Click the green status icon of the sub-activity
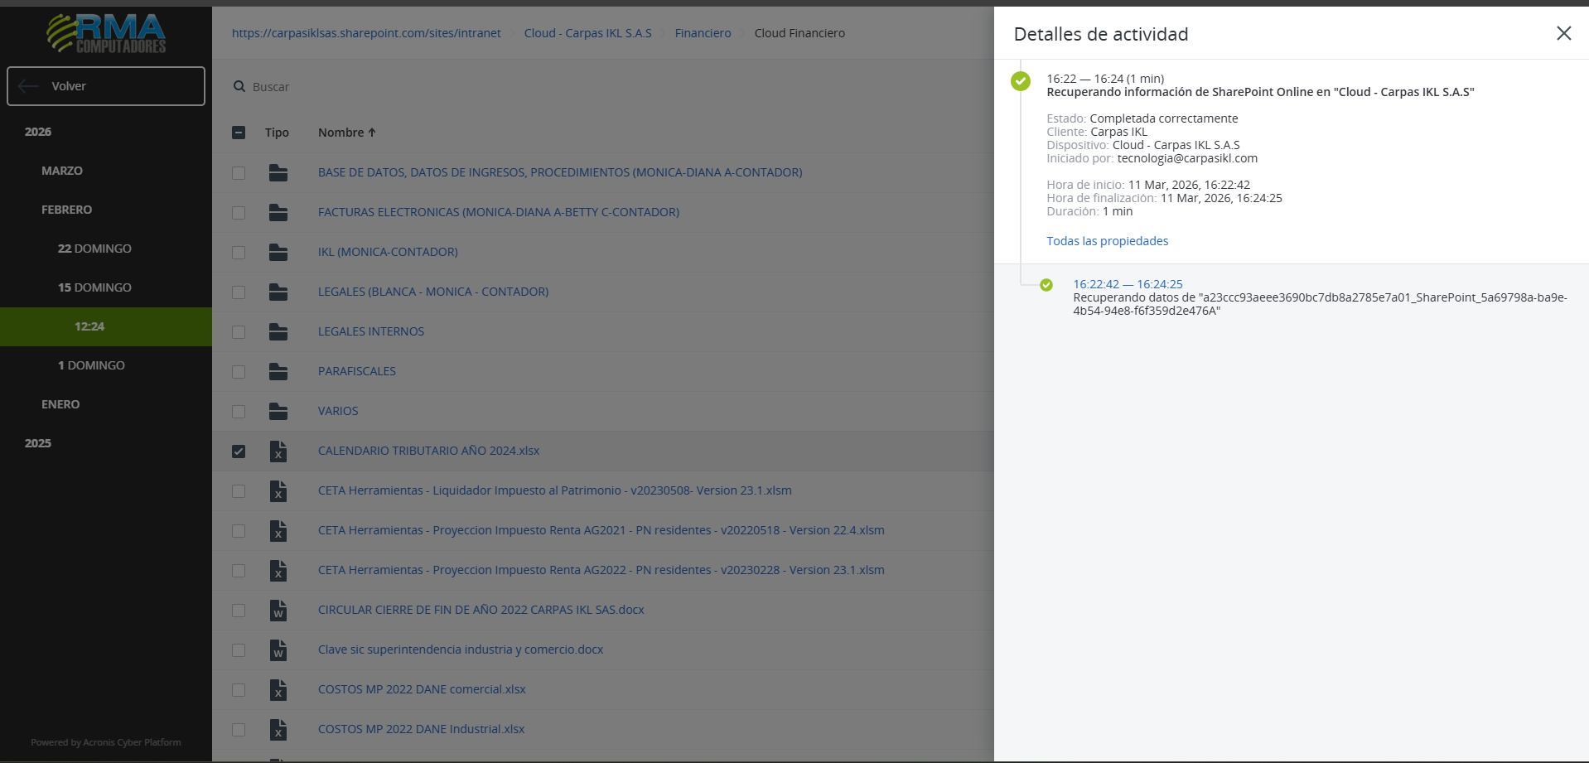This screenshot has width=1589, height=763. pyautogui.click(x=1046, y=285)
